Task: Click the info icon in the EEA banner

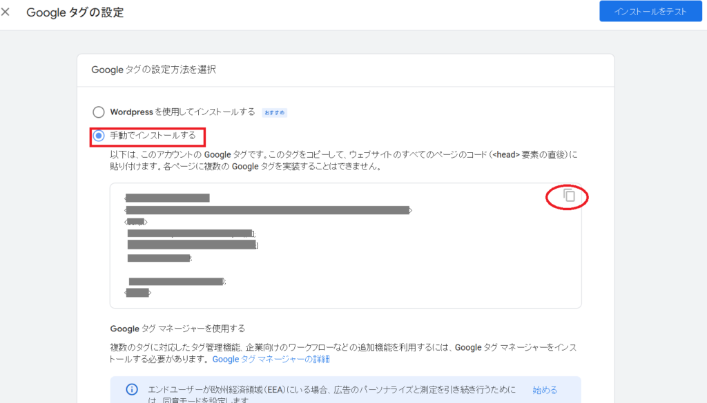Action: pos(131,390)
